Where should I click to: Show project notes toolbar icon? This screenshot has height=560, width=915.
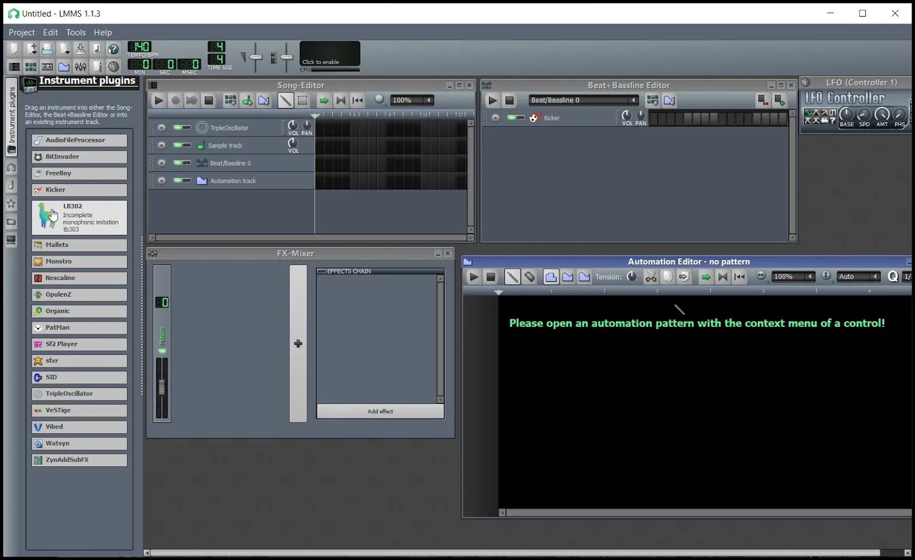click(97, 67)
